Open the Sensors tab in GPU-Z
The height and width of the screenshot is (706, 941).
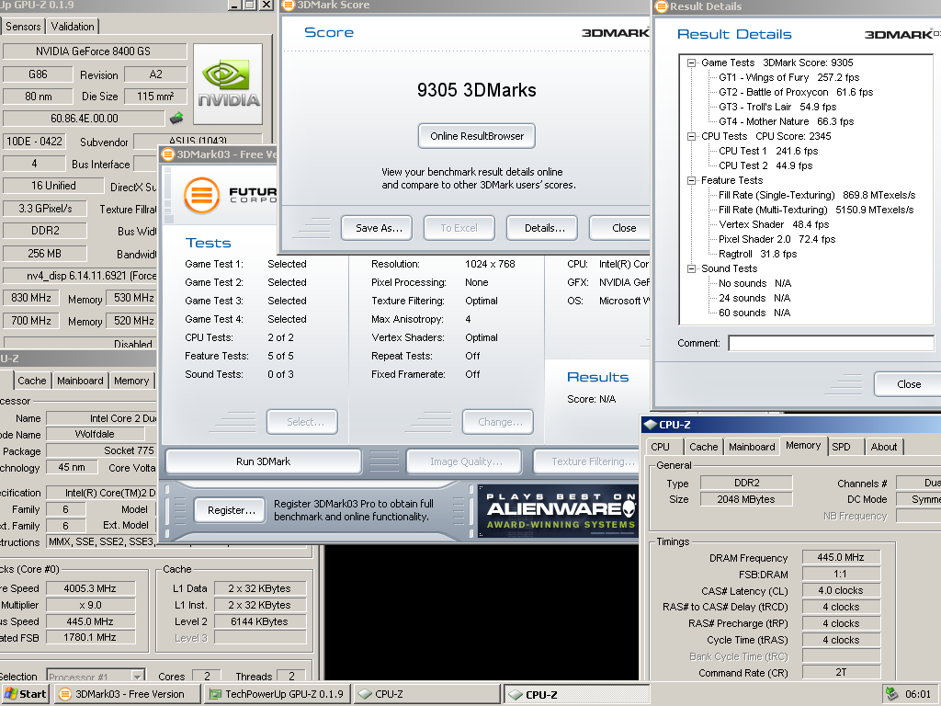23,27
